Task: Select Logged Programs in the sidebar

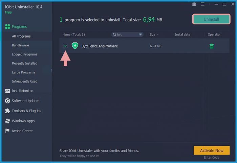Action: (x=25, y=54)
